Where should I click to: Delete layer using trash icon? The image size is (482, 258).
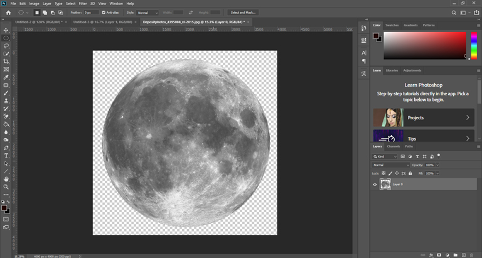pyautogui.click(x=472, y=255)
